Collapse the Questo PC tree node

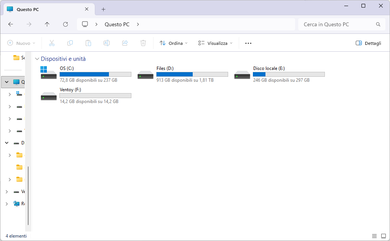pos(7,82)
